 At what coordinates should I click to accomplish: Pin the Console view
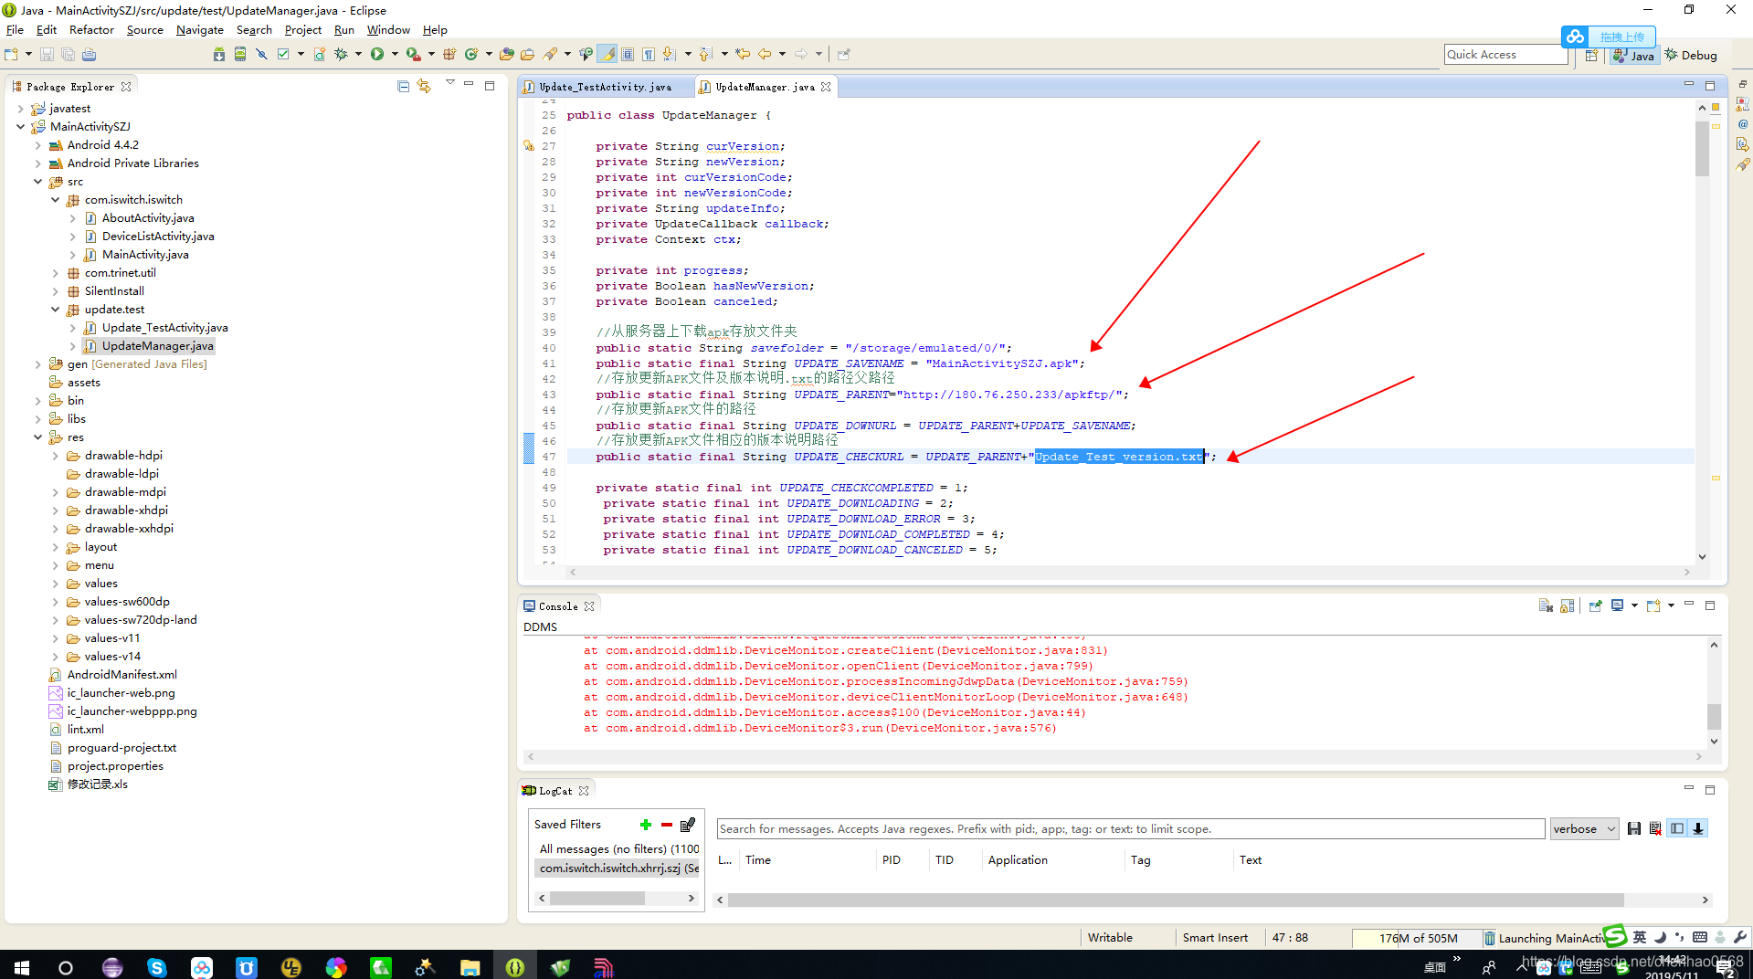click(x=1596, y=605)
